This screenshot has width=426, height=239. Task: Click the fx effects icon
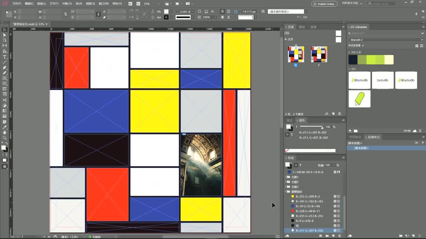(x=213, y=12)
